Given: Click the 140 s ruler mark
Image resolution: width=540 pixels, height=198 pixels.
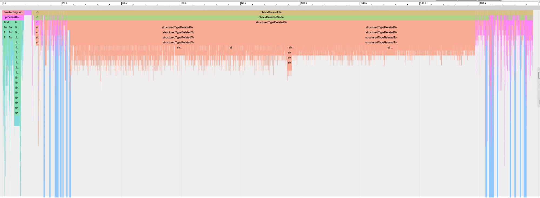Looking at the screenshot, I should point(423,3).
